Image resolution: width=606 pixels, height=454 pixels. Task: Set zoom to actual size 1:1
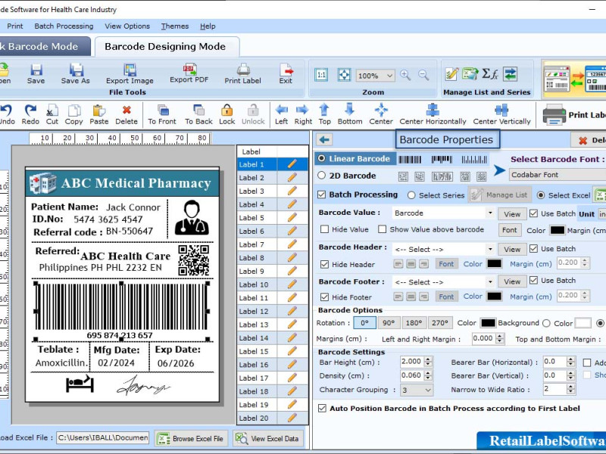click(x=321, y=75)
